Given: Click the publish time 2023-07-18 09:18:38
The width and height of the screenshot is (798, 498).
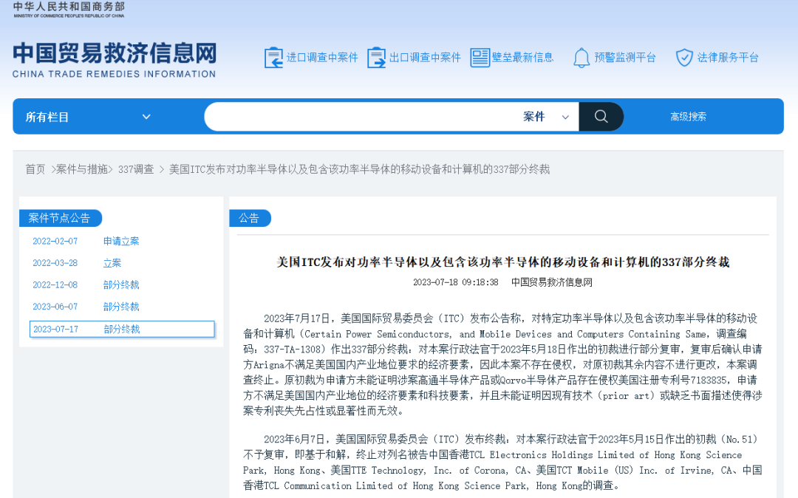Looking at the screenshot, I should coord(455,282).
